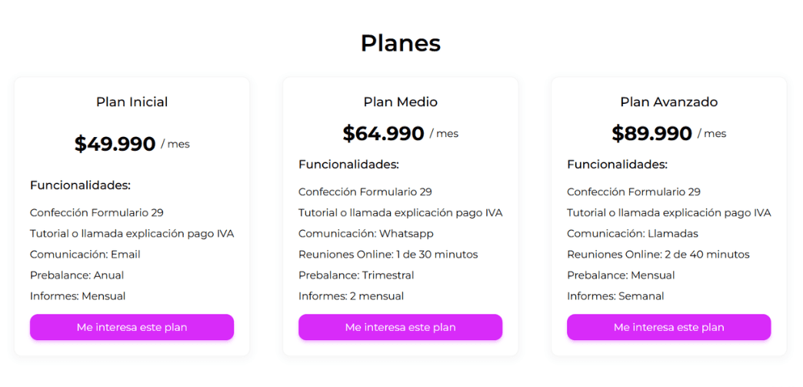Select the "Plan Avanzado" card title
This screenshot has height=387, width=803.
[668, 102]
